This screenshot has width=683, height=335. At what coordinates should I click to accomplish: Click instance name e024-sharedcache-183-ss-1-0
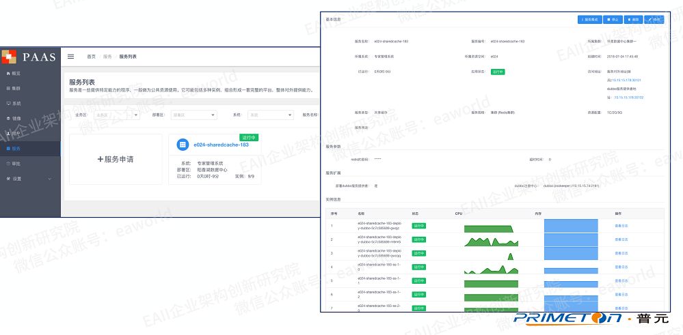379,267
